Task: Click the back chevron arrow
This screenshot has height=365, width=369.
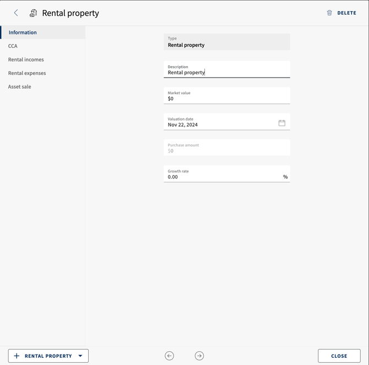Action: tap(16, 13)
